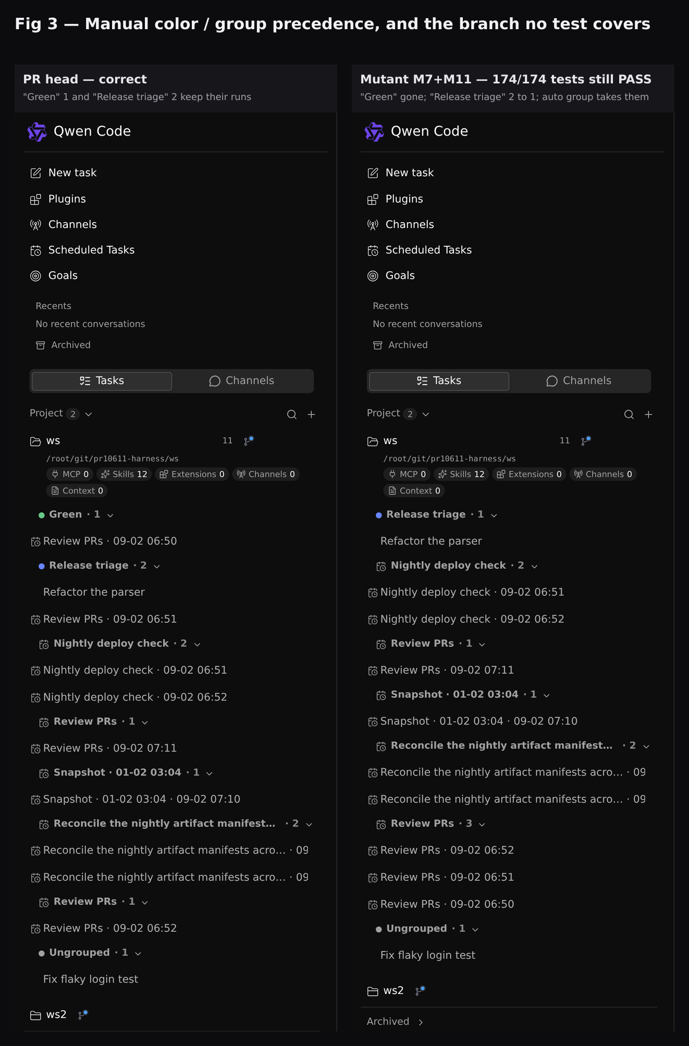Click git branch icon next to ws2 in left panel
The image size is (689, 1046).
click(82, 1015)
